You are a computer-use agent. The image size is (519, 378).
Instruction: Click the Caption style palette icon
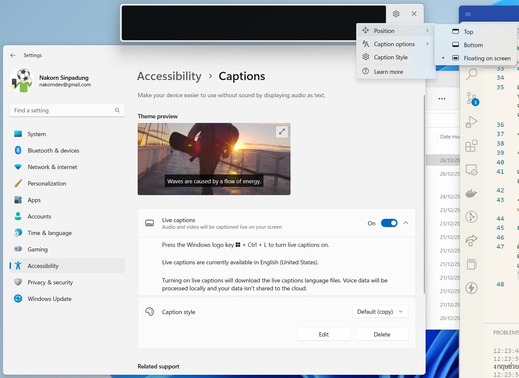coord(150,312)
